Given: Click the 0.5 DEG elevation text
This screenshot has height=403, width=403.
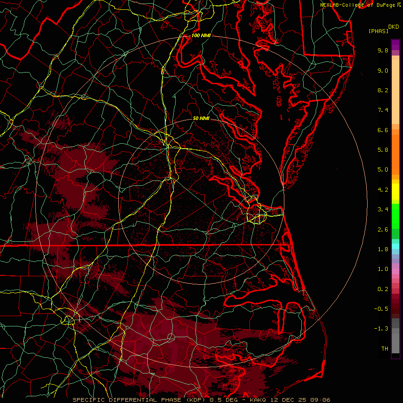Looking at the screenshot, I should point(224,400).
